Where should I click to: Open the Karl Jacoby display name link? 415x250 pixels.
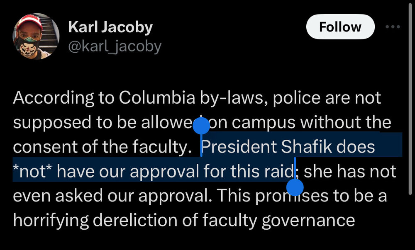tap(110, 27)
